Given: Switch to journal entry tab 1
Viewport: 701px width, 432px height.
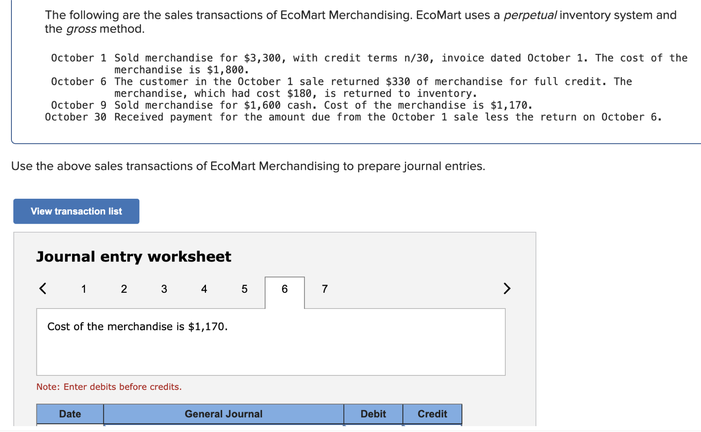Looking at the screenshot, I should pyautogui.click(x=84, y=289).
